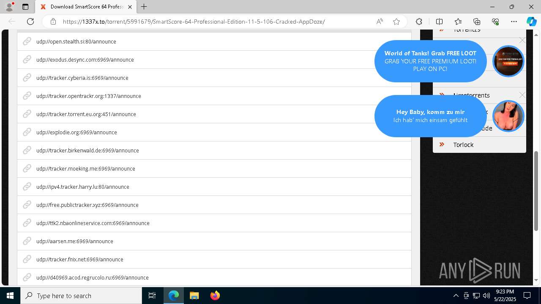Viewport: 541px width, 304px height.
Task: Open the extensions puzzle icon
Action: tap(419, 22)
